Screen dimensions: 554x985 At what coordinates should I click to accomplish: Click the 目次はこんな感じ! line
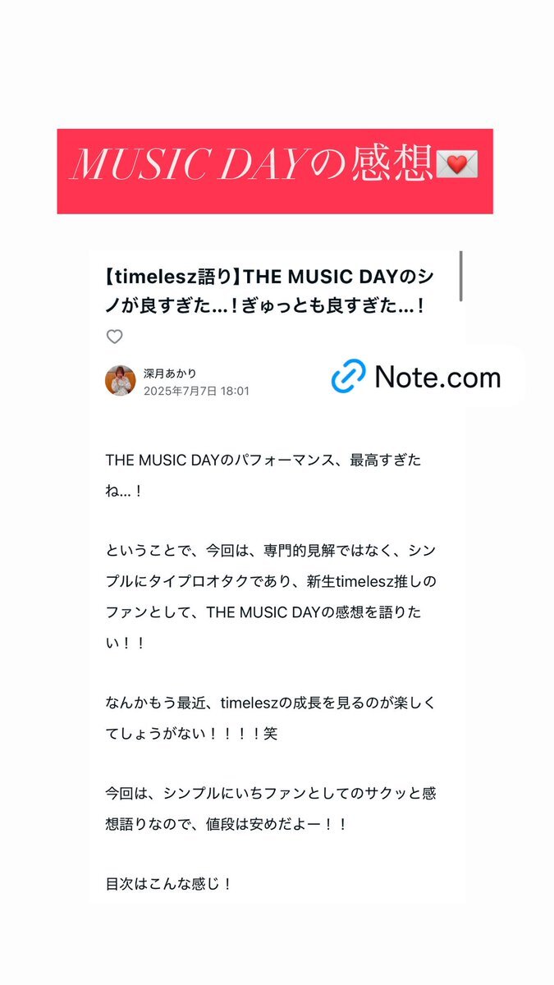[x=169, y=885]
